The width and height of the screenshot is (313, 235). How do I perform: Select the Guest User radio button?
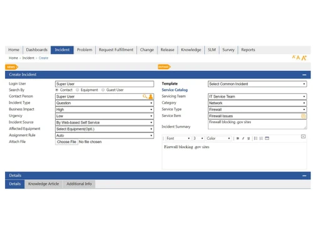(x=103, y=90)
